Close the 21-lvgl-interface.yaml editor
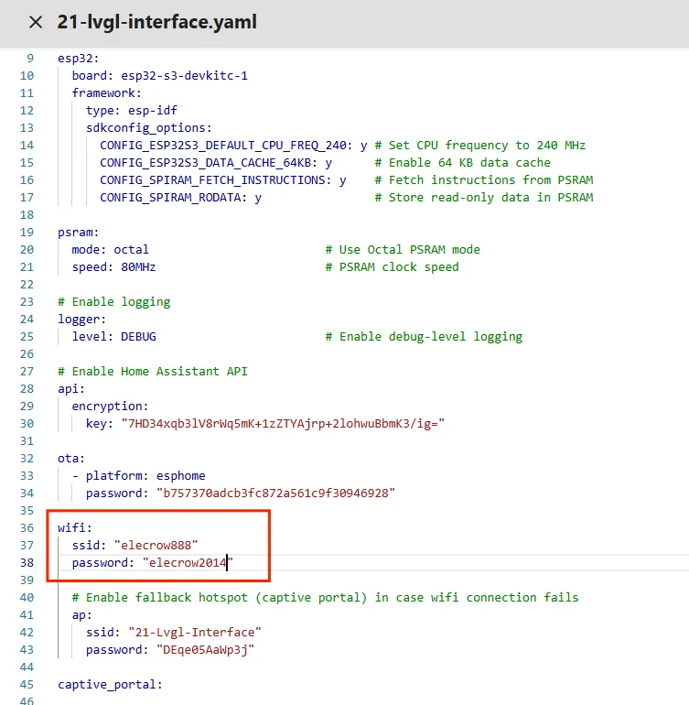The image size is (689, 705). pos(35,23)
